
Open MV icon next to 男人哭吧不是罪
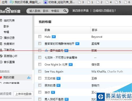coord(67,99)
